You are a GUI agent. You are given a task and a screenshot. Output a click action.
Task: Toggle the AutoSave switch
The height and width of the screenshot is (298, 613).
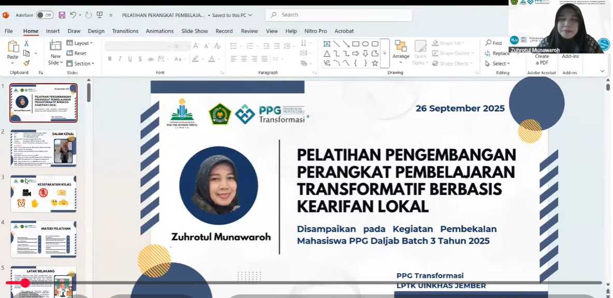tap(44, 15)
